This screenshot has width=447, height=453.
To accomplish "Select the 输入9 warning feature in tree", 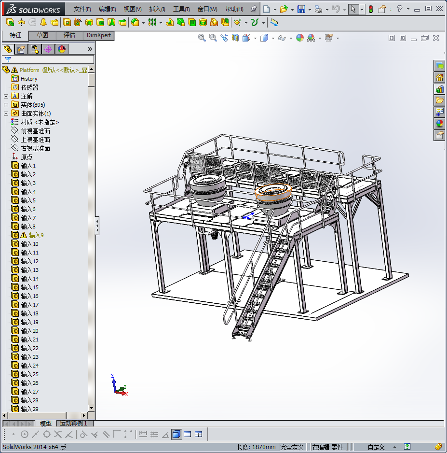I will [36, 235].
